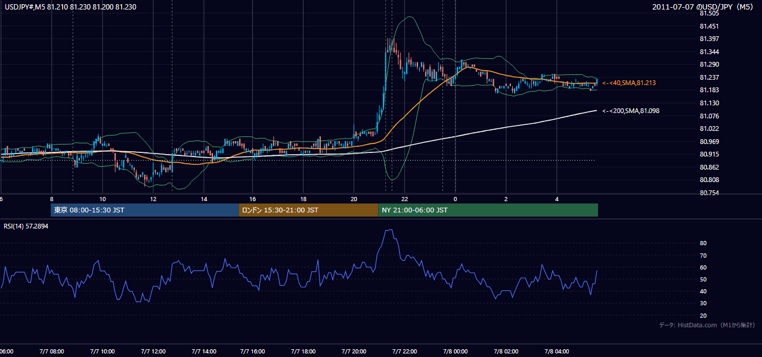This screenshot has width=762, height=357.
Task: Click price axis value 80.915
Action: pyautogui.click(x=708, y=154)
